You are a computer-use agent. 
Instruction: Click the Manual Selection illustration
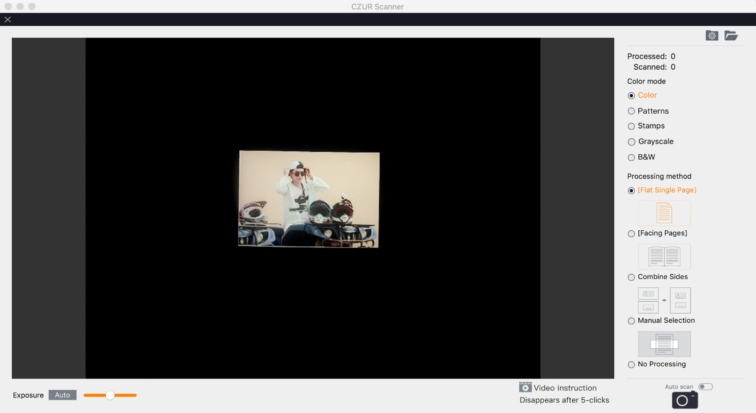[x=664, y=344]
